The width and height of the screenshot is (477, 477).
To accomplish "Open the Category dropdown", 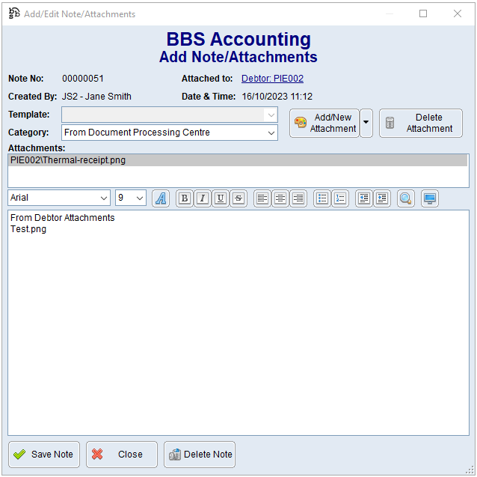I will click(x=271, y=133).
